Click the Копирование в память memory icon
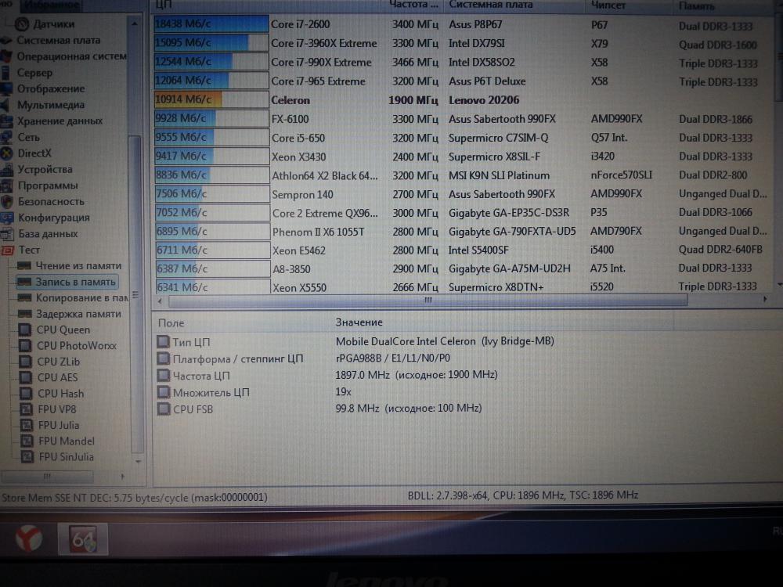The image size is (783, 587). [x=24, y=297]
